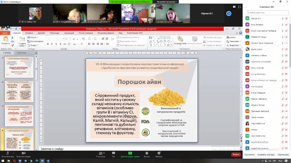291x163 pixels.
Task: Click the Invite button in participants panel
Action: (x=250, y=154)
